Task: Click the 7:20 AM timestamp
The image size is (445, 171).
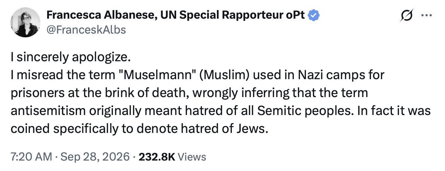Action: tap(31, 156)
